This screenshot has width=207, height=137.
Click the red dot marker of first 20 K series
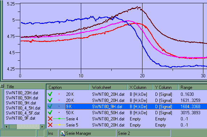(x=59, y=94)
